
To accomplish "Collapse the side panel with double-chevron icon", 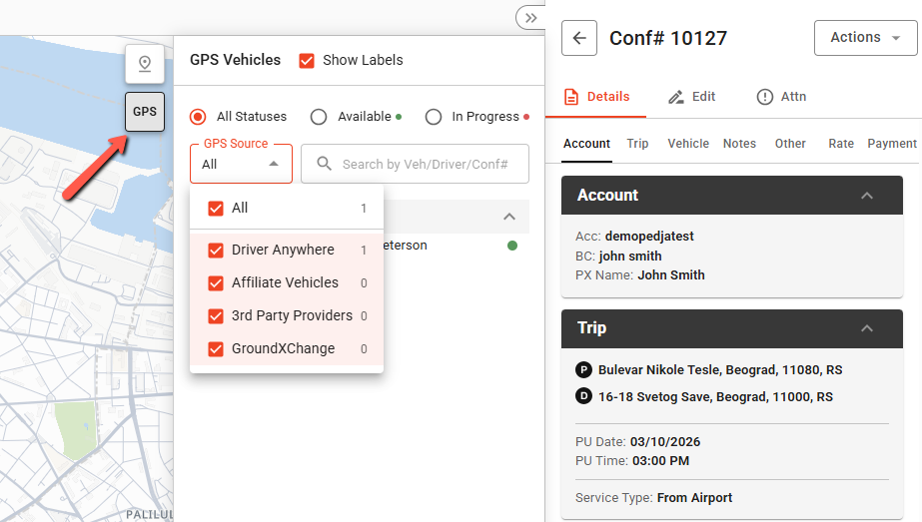I will 529,18.
